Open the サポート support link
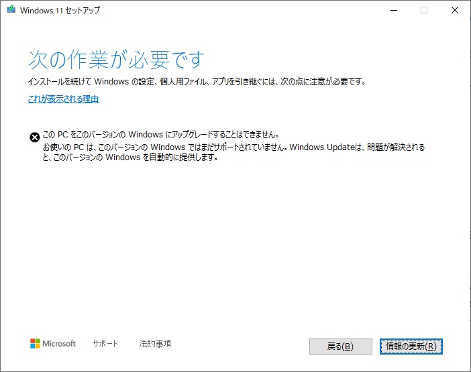This screenshot has width=471, height=372. point(105,343)
